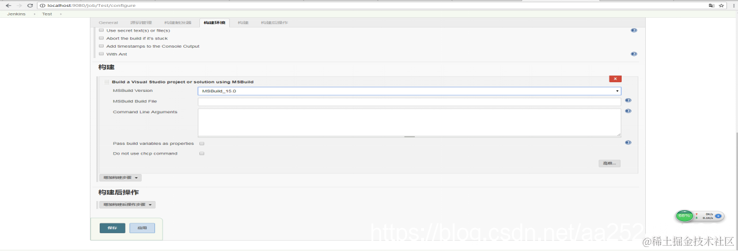This screenshot has height=251, width=738.
Task: Select the 构建环境 tab
Action: (214, 22)
